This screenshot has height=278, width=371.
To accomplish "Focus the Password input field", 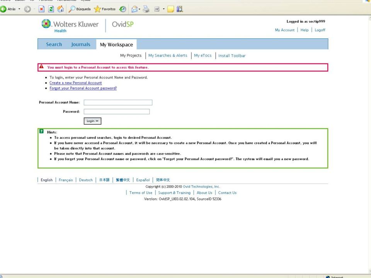I will (117, 112).
